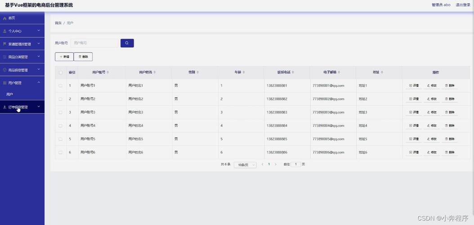Click the 操作 column header
The height and width of the screenshot is (225, 474).
[436, 72]
